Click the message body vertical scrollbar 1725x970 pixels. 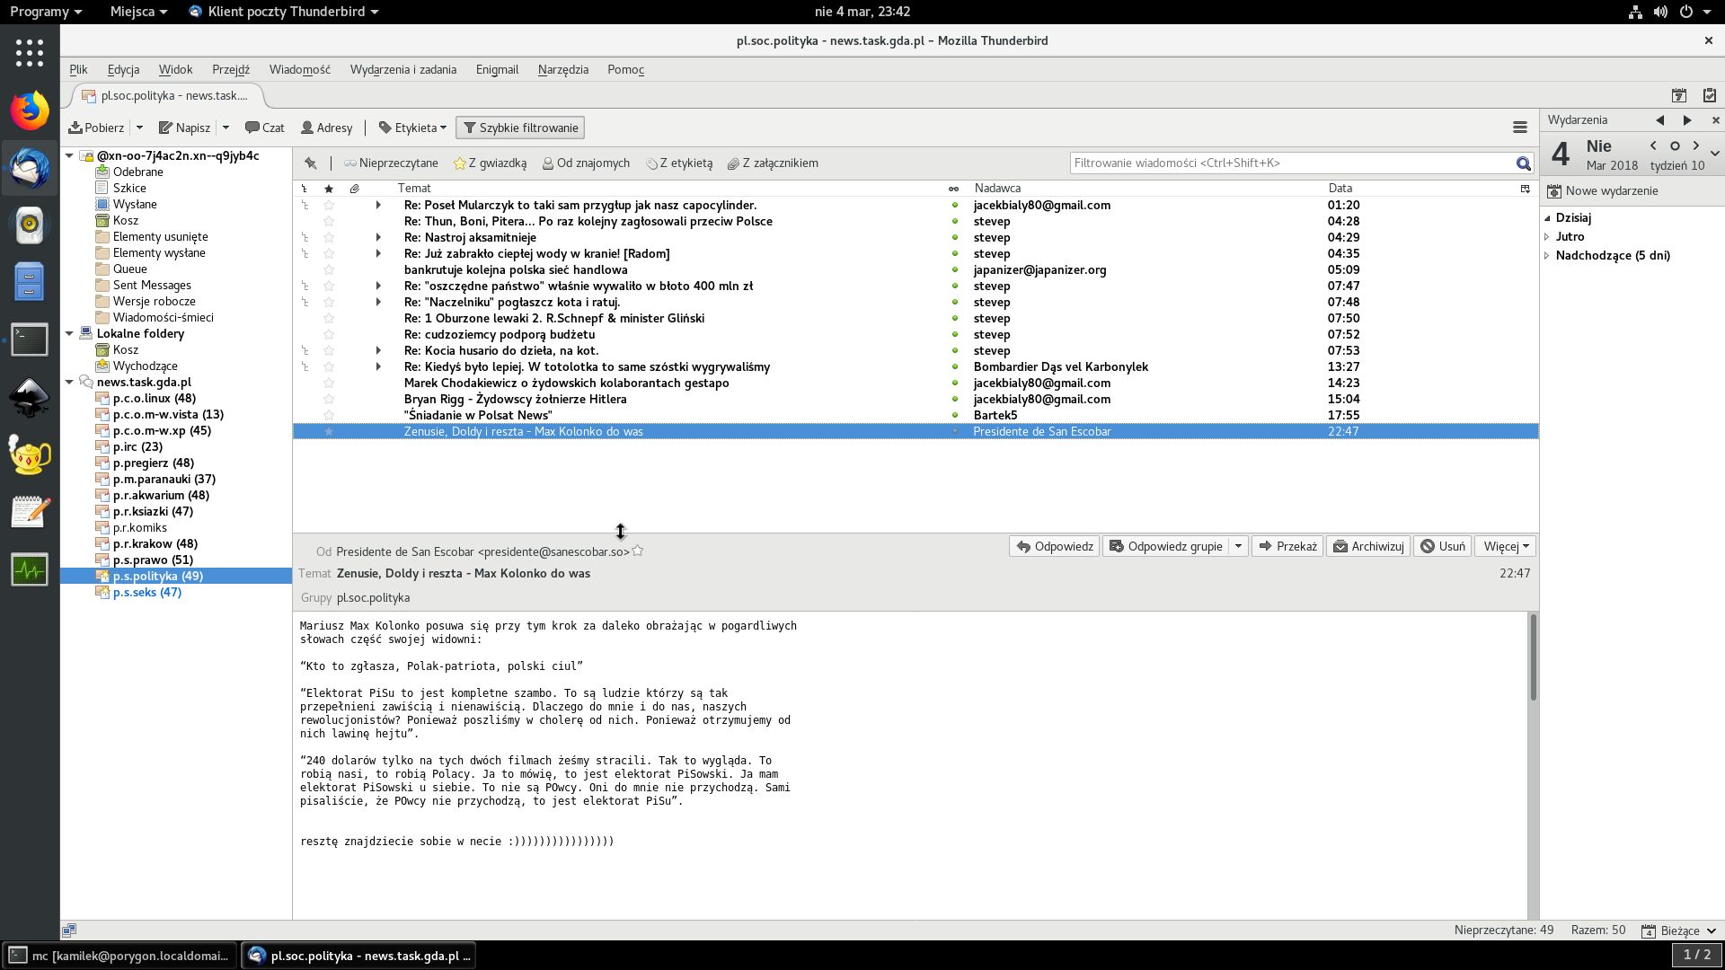pyautogui.click(x=1533, y=657)
